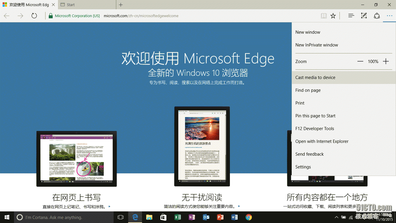Add page to favorites star
The image size is (396, 223).
pos(333,16)
